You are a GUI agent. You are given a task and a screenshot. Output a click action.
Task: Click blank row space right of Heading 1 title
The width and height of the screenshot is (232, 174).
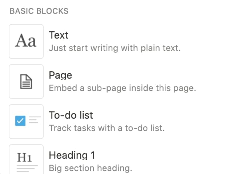coord(164,156)
